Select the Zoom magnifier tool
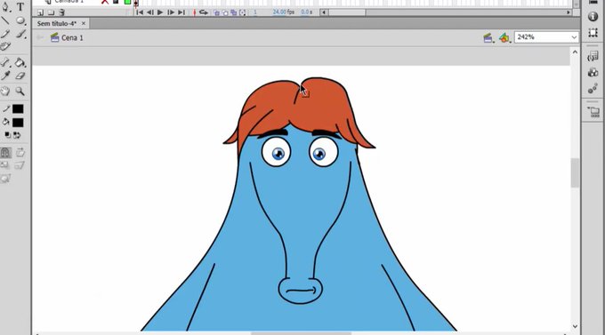Screen dimensions: 605x335 (x=20, y=91)
